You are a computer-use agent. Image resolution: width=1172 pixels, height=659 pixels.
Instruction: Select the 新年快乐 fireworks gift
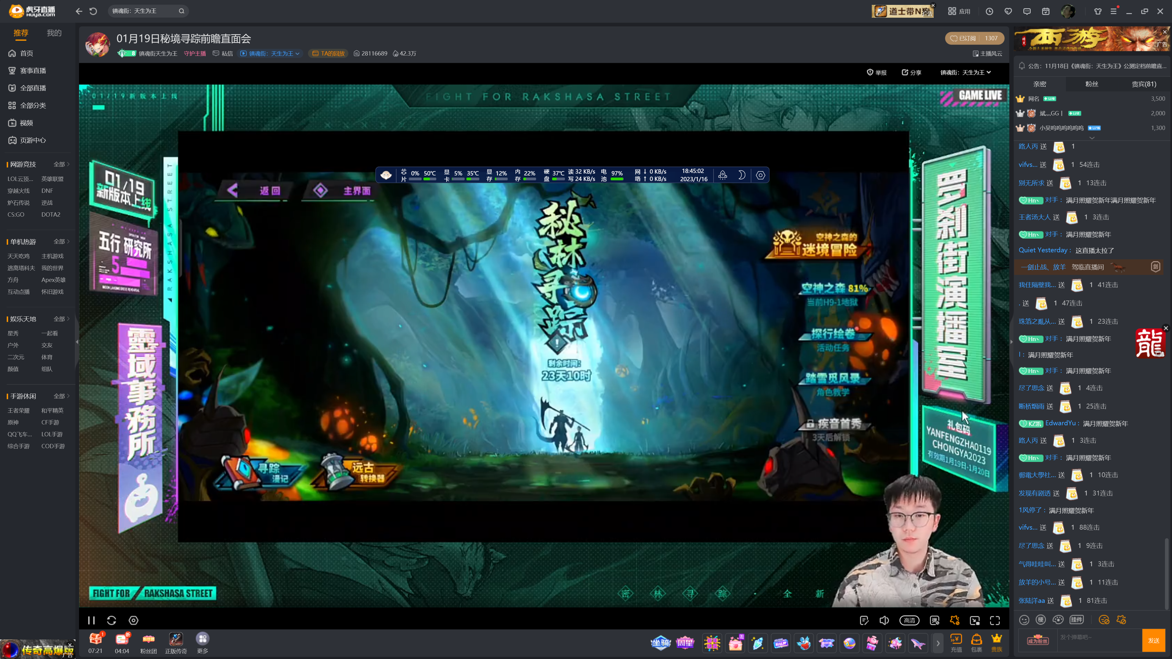coord(712,643)
